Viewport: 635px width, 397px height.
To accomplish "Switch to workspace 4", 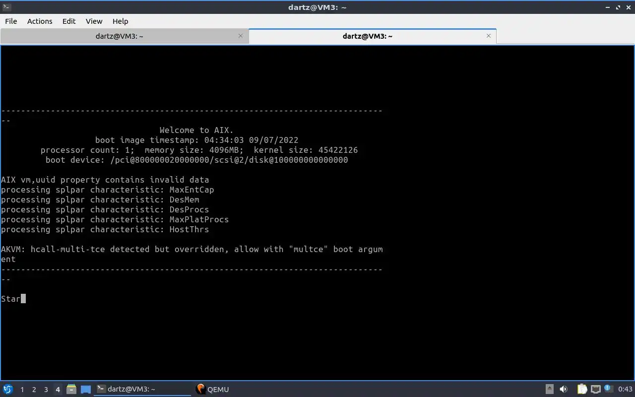I will 58,390.
